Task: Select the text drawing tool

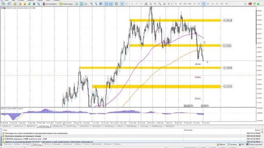Action: pos(155,4)
